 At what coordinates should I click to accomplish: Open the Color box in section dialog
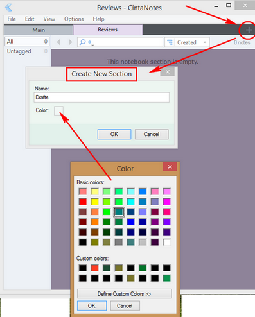click(x=58, y=110)
